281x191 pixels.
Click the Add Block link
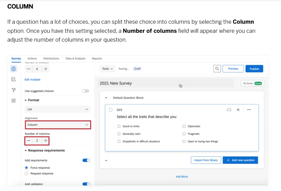tap(182, 177)
